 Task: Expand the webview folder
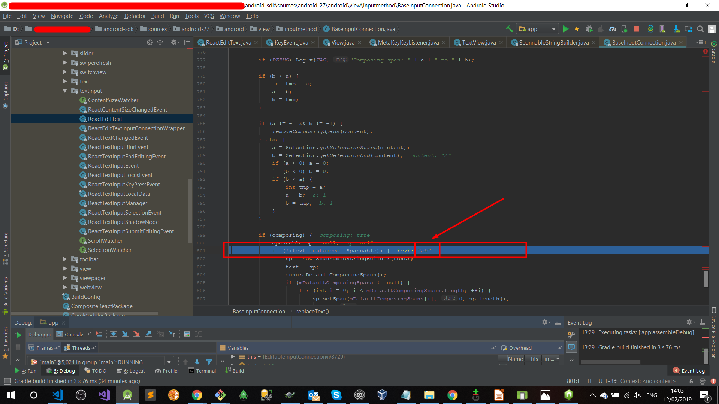click(x=65, y=287)
